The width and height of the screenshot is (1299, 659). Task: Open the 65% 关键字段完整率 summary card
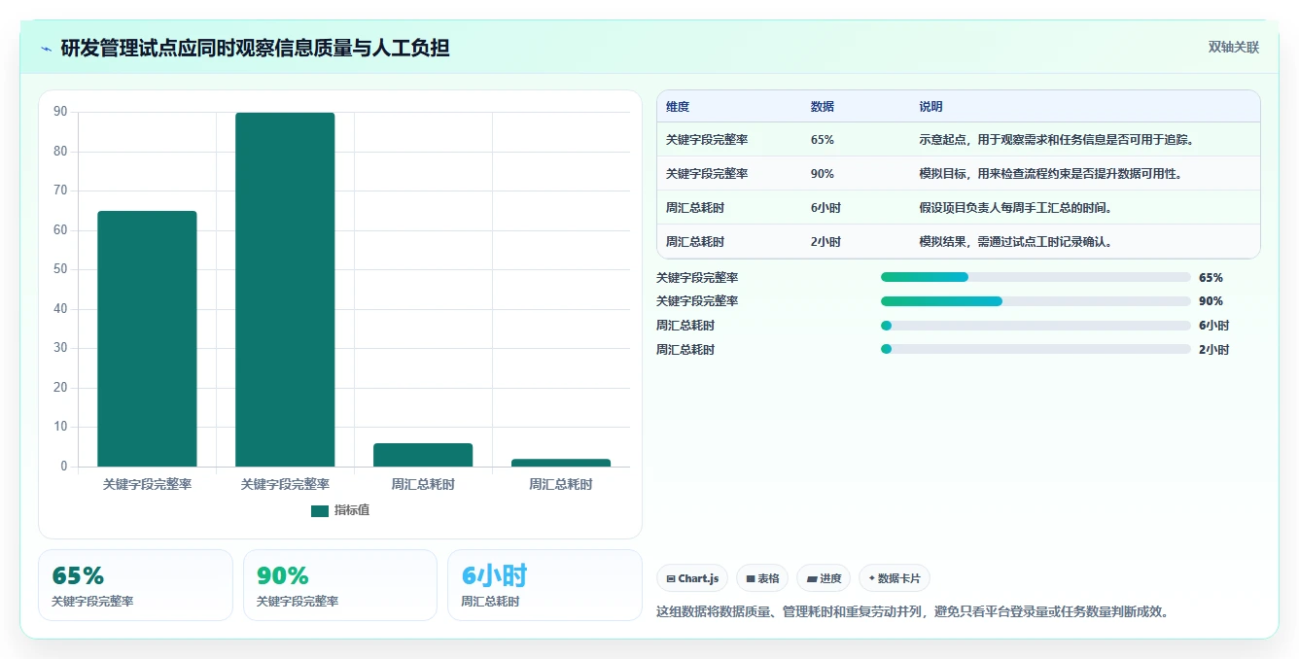135,585
